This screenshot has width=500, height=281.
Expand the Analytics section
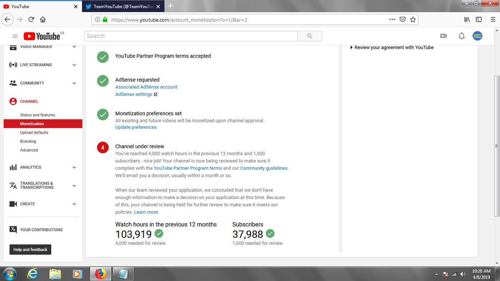(x=74, y=167)
